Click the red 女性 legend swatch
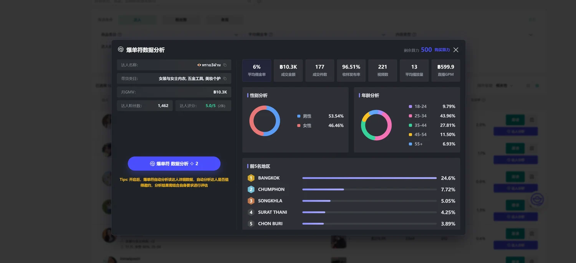Image resolution: width=576 pixels, height=263 pixels. [x=299, y=126]
